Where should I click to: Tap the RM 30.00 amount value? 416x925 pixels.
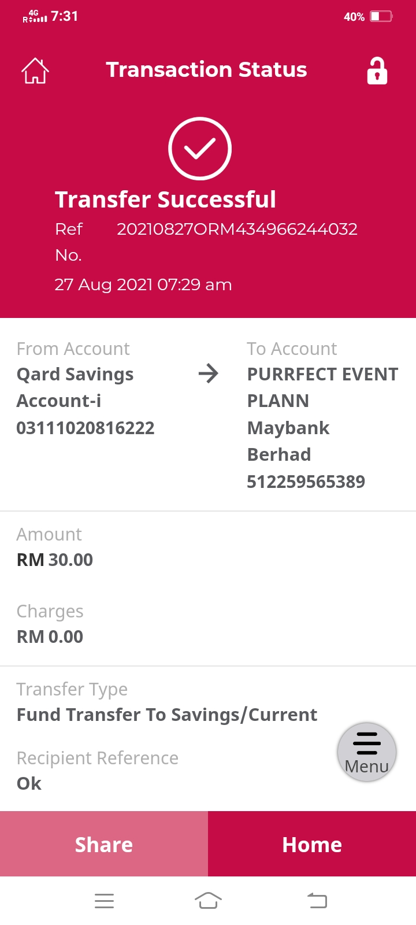click(x=55, y=560)
